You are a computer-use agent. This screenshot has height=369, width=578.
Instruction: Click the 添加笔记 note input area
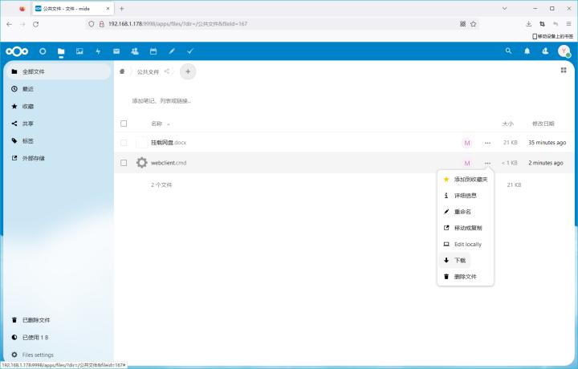coord(161,101)
